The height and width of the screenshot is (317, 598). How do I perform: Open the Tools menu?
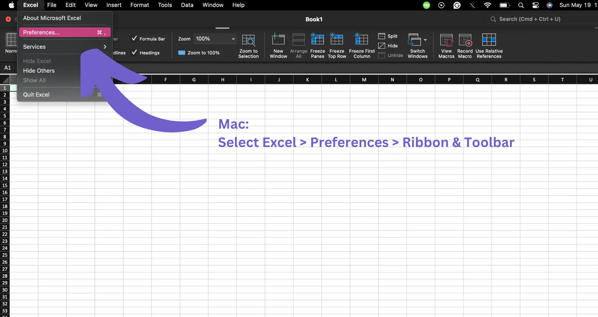point(165,5)
